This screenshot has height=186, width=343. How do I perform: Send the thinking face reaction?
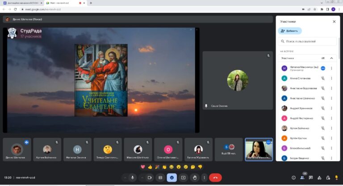click(x=193, y=167)
